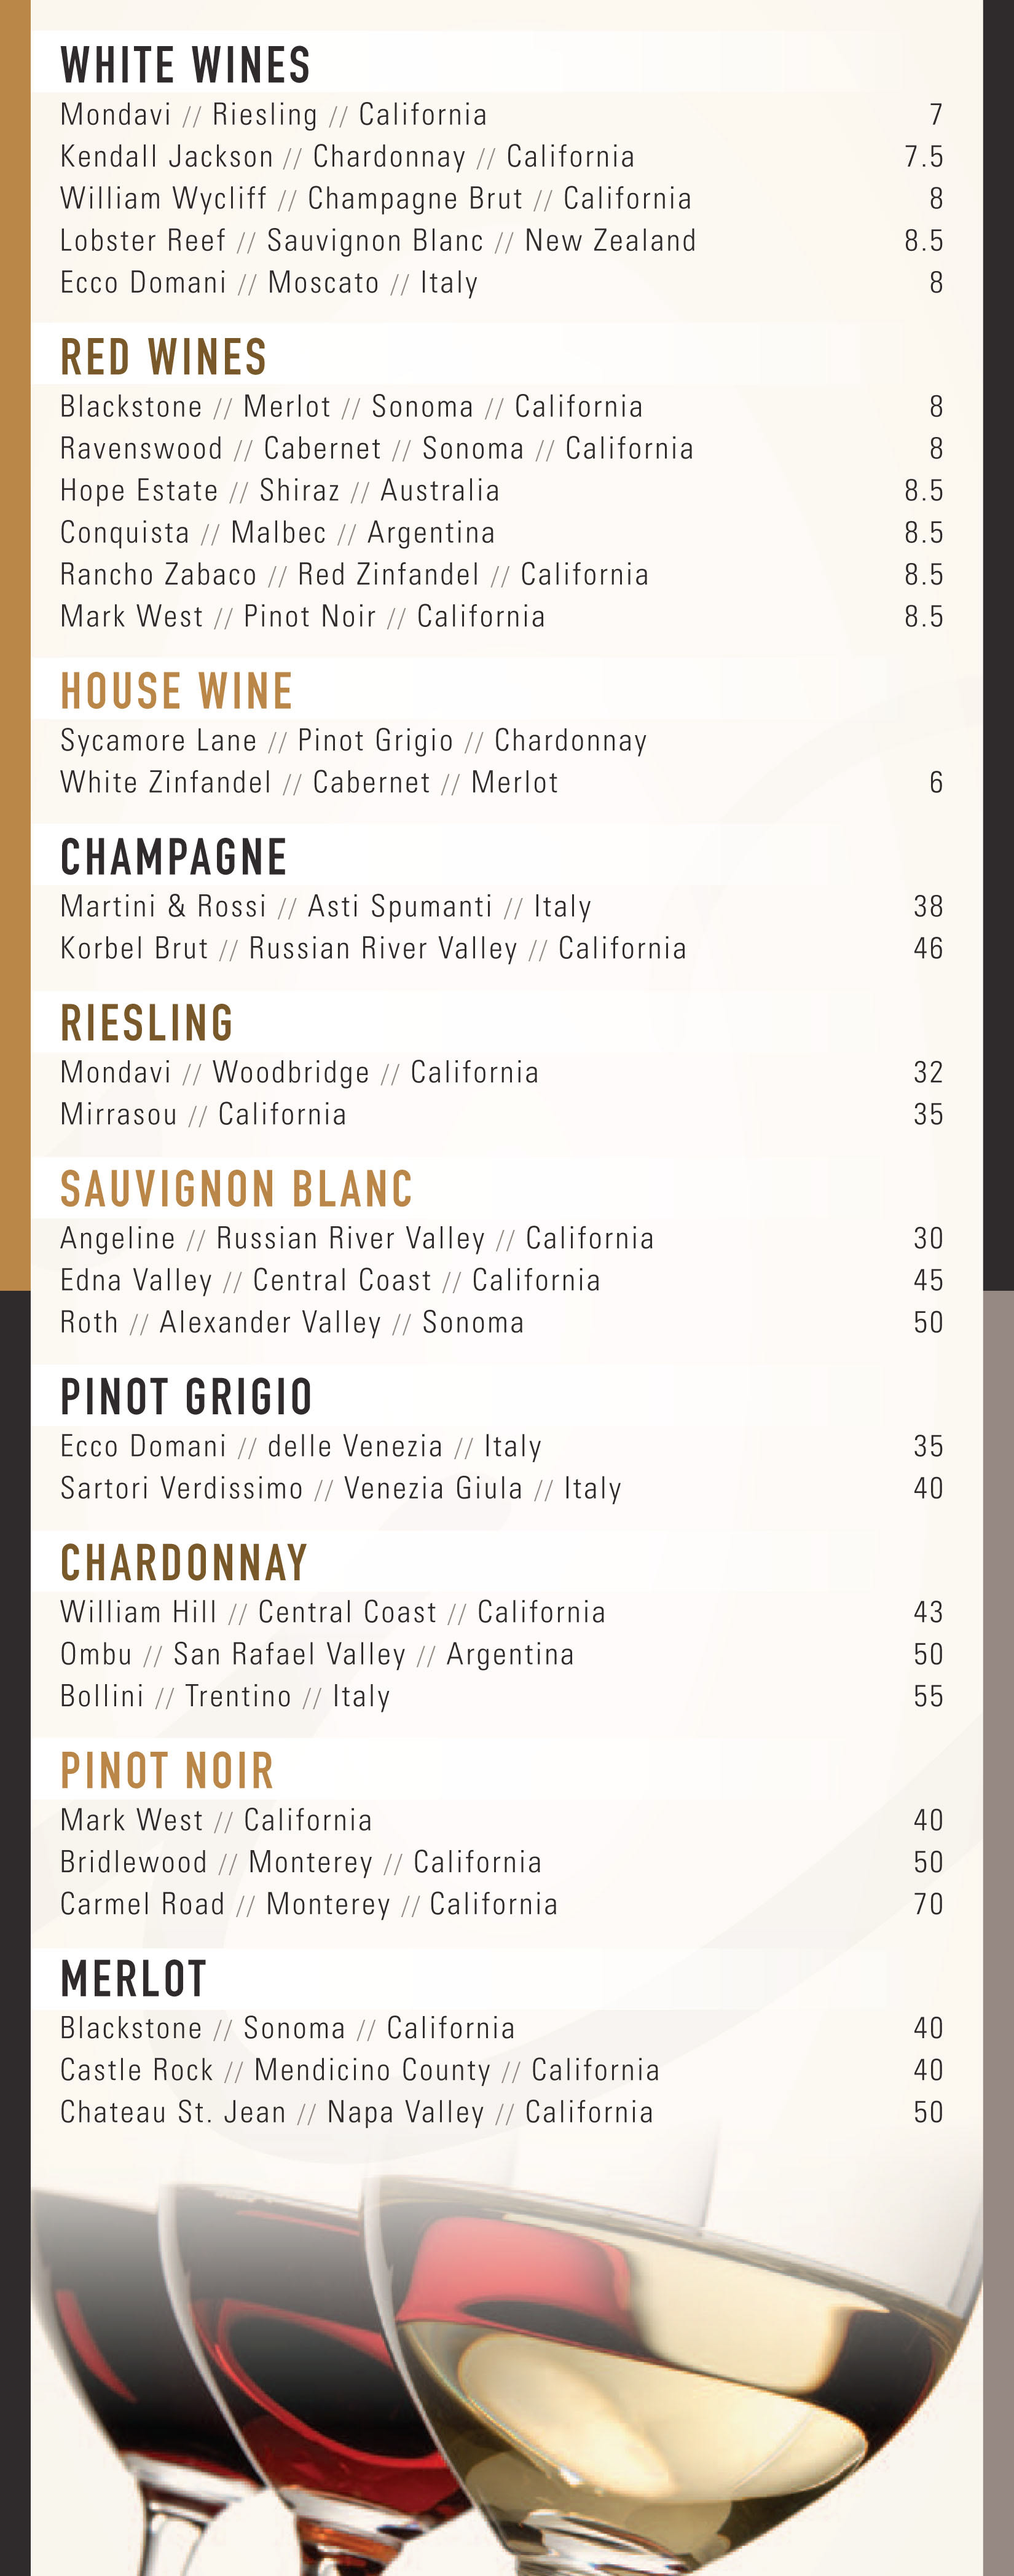Open the House Wine heading
This screenshot has height=2576, width=1014.
point(177,691)
